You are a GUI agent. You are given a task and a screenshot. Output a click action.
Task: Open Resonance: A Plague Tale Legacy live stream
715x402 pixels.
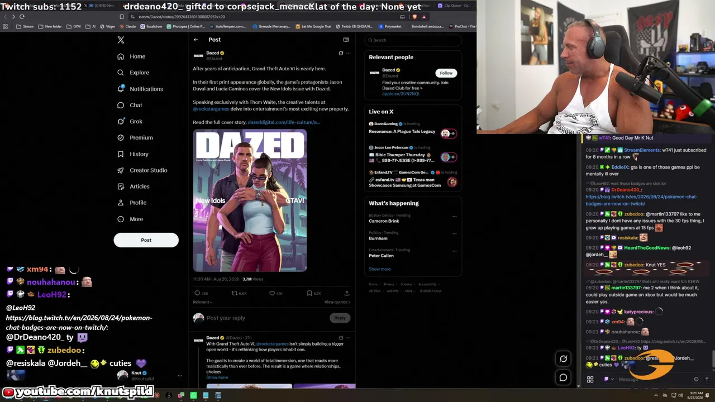[412, 128]
